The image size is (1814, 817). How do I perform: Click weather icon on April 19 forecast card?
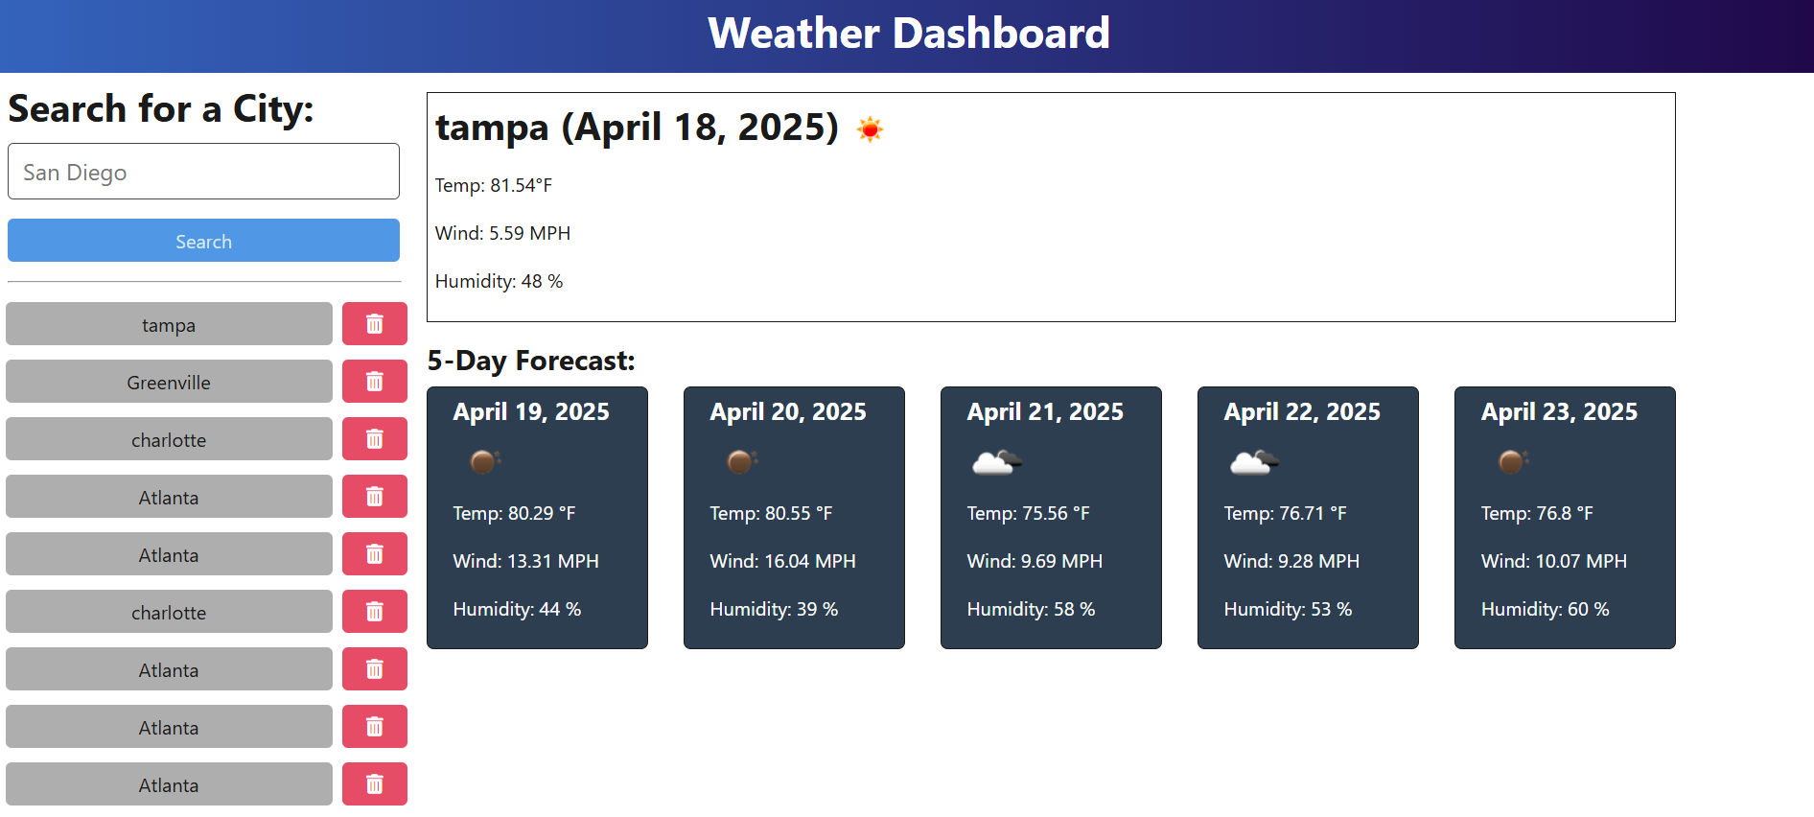click(x=485, y=462)
